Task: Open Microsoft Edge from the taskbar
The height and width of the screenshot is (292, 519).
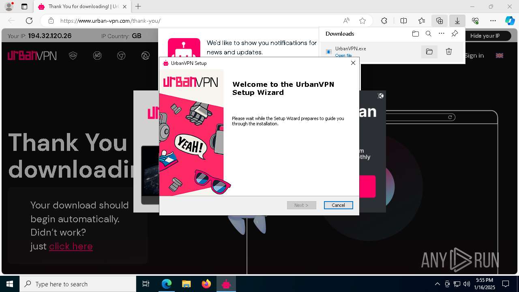Action: pos(167,284)
